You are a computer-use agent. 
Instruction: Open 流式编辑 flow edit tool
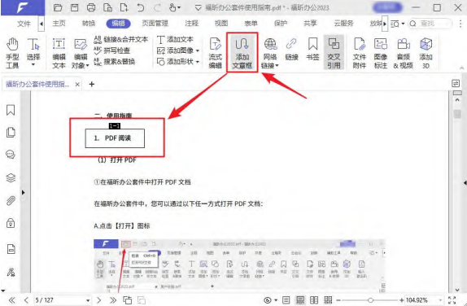coord(216,53)
